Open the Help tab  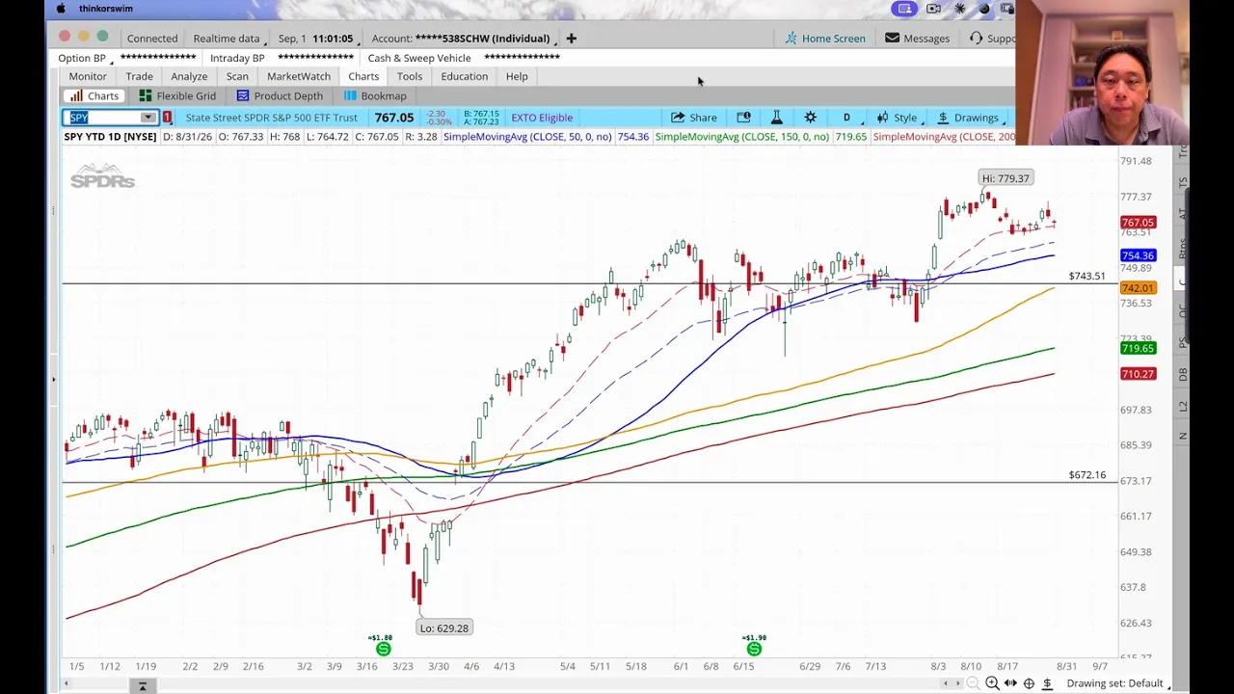517,76
